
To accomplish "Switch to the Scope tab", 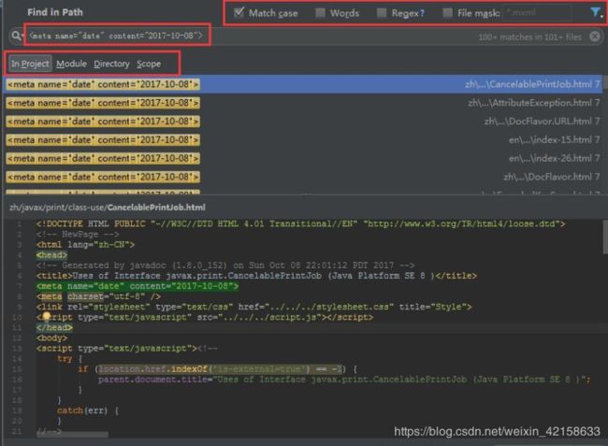I will pos(149,64).
